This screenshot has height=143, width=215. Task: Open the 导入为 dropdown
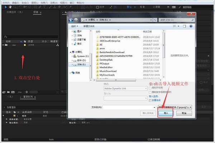click(x=125, y=98)
